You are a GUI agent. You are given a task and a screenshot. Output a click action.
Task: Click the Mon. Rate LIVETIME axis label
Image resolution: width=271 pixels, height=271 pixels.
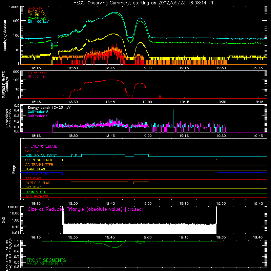coord(8,254)
